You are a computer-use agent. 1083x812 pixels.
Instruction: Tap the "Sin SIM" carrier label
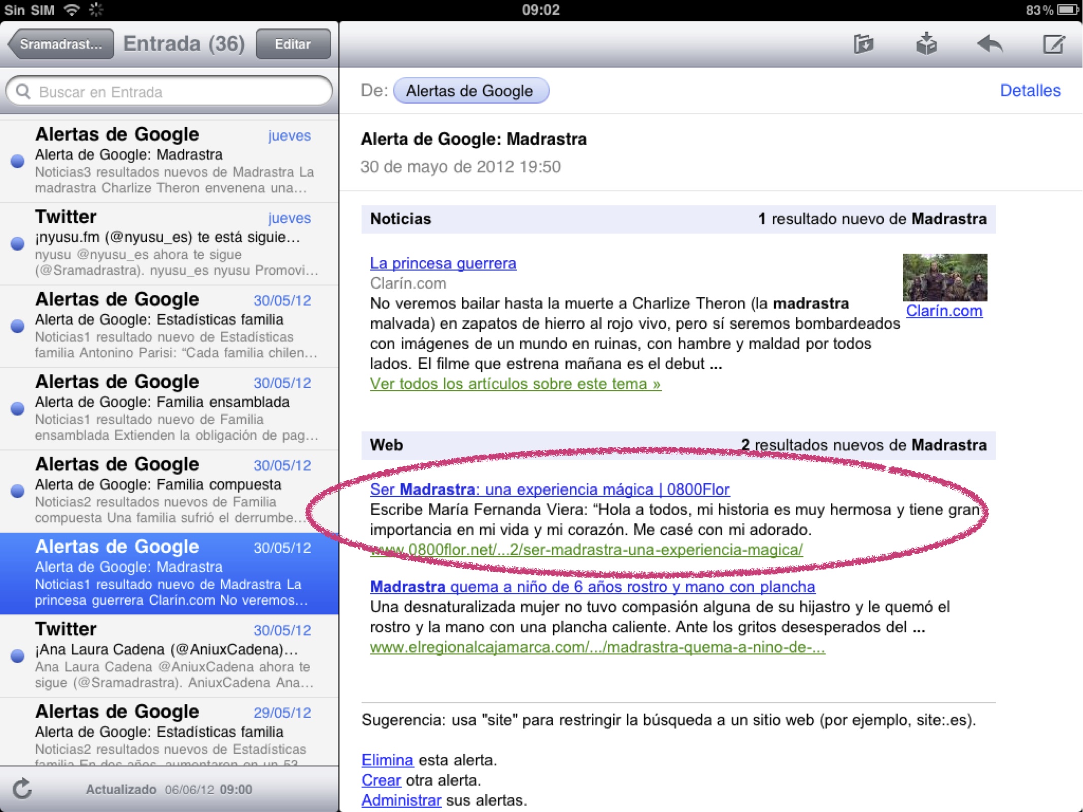29,10
